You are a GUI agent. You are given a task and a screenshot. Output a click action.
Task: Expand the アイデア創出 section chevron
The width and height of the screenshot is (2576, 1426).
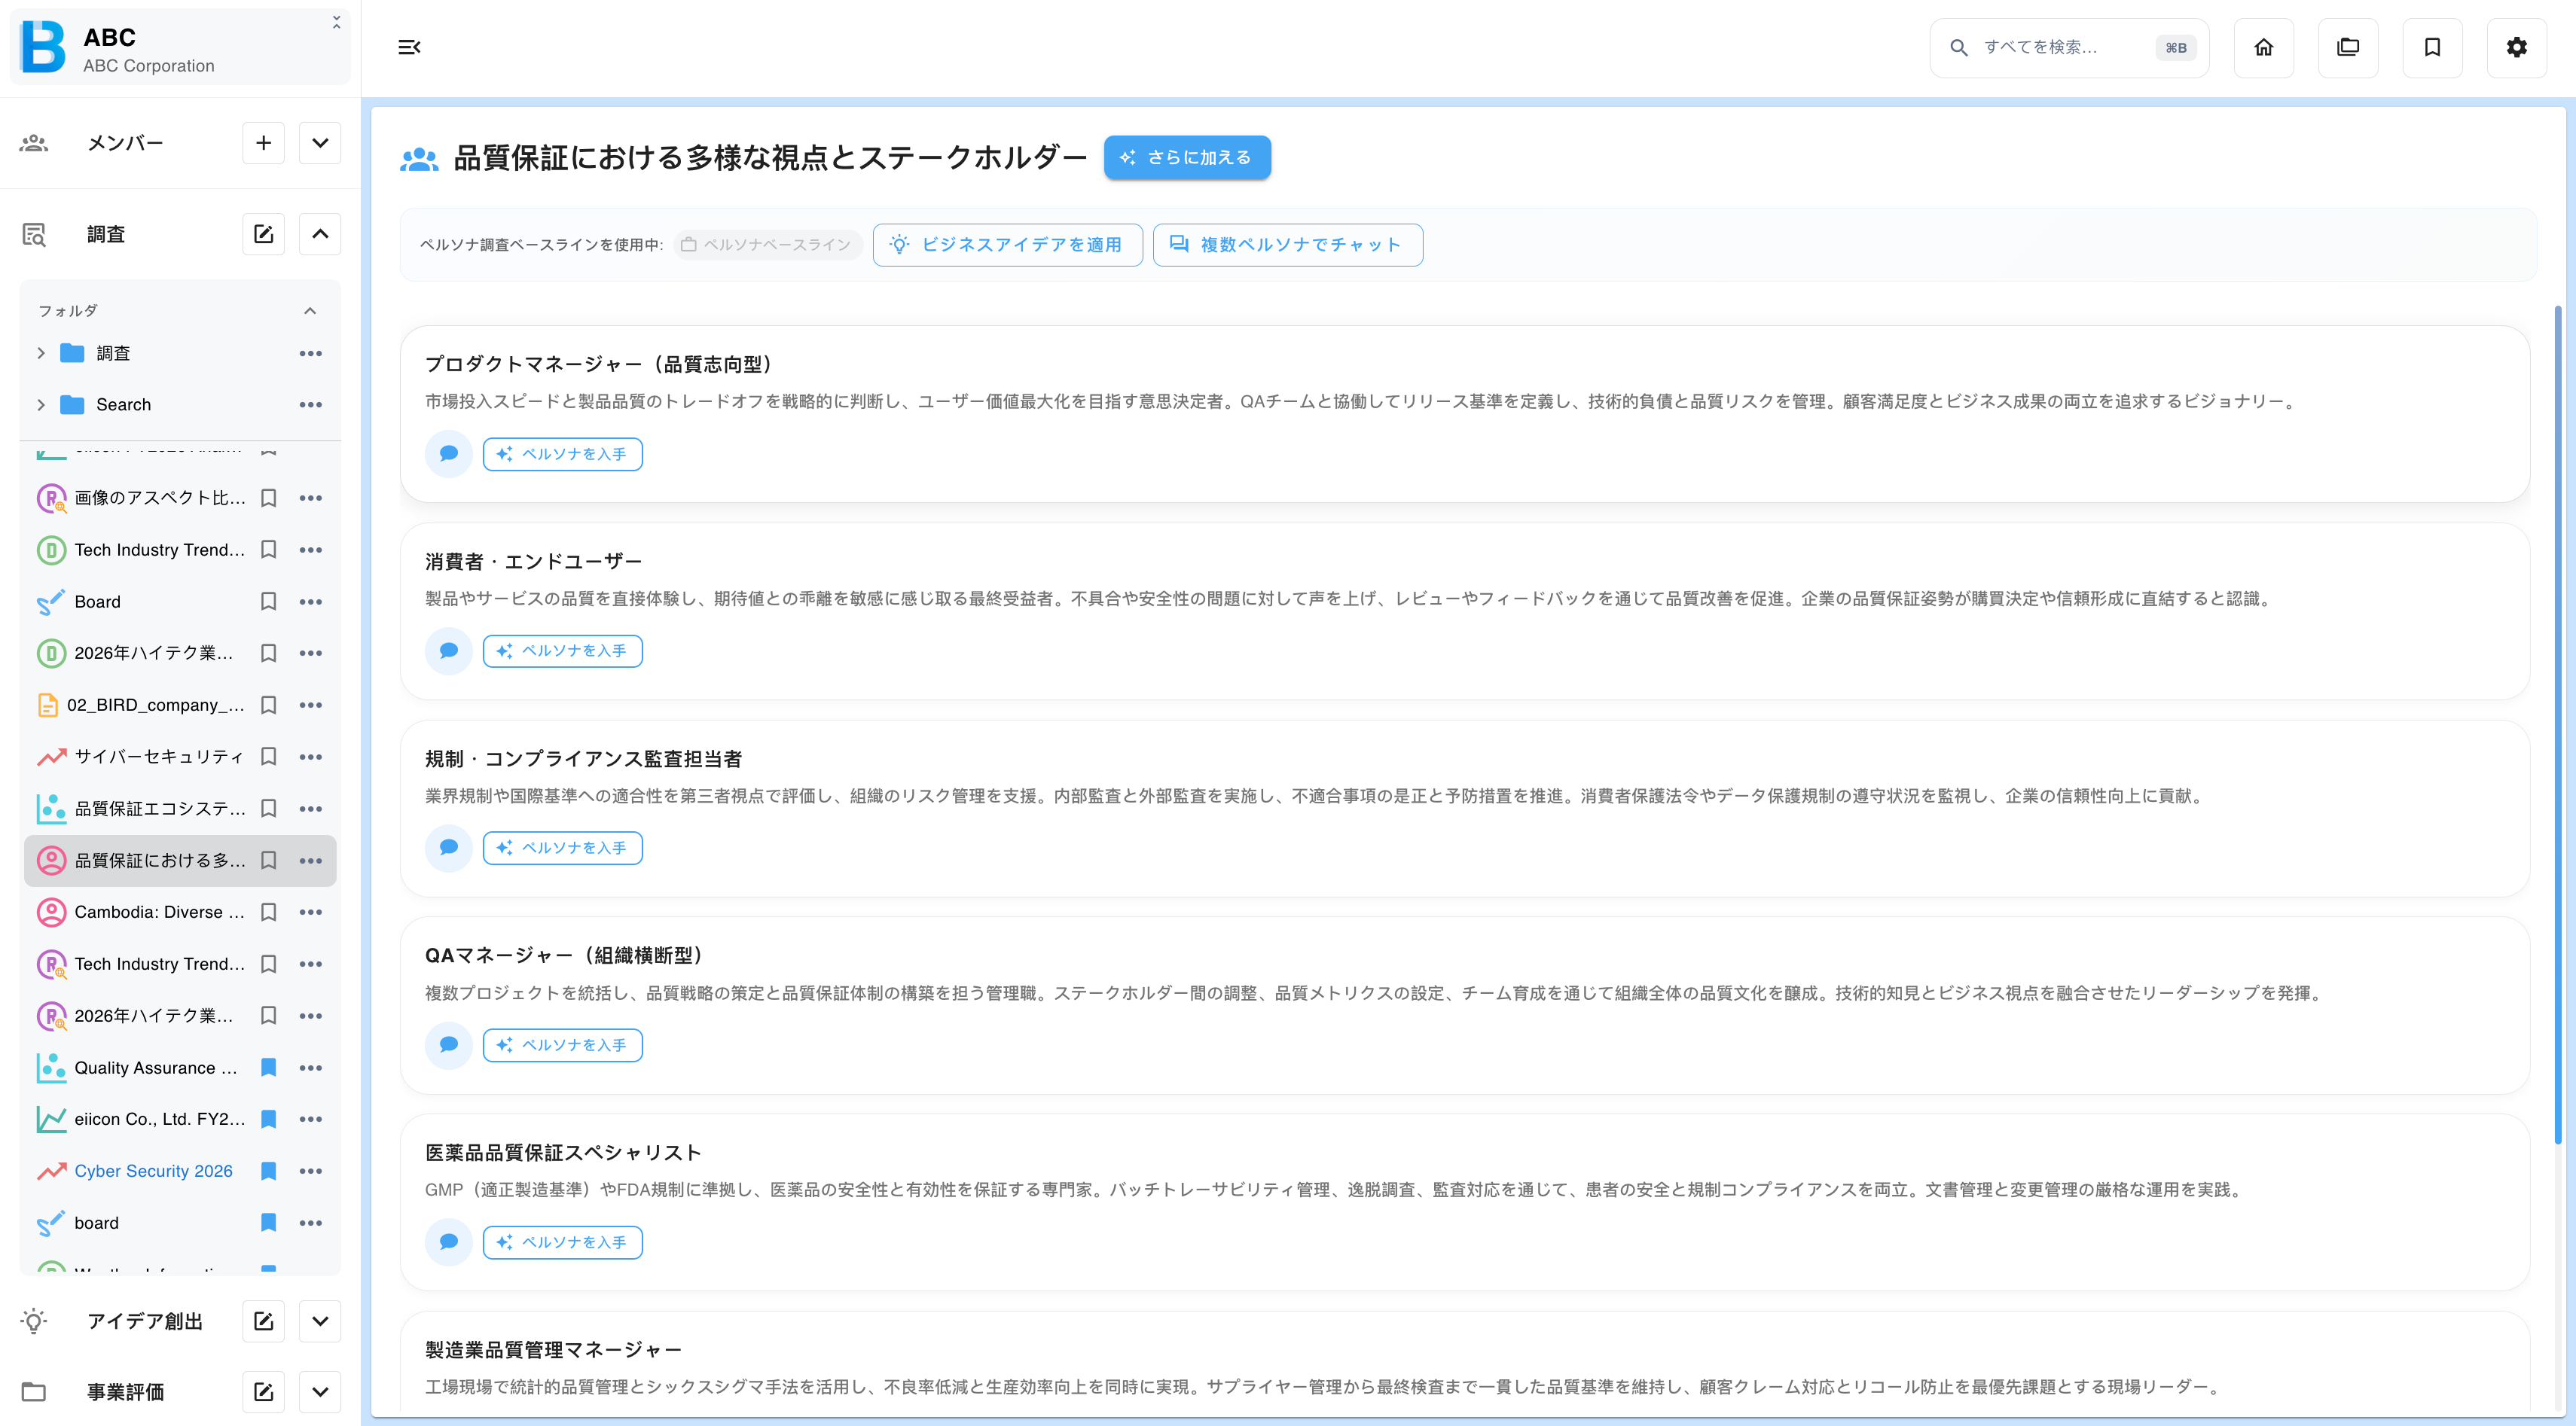point(320,1321)
